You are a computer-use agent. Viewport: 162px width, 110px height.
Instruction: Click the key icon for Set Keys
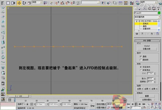92,106
